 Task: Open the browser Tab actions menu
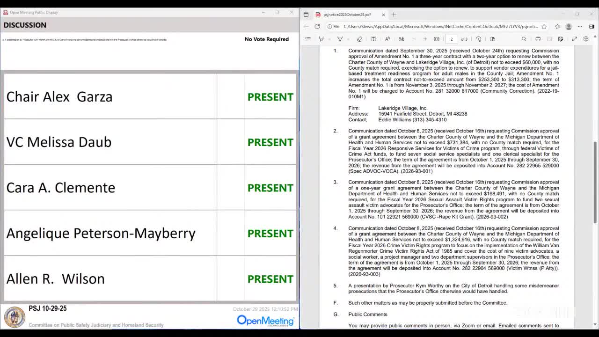click(306, 15)
